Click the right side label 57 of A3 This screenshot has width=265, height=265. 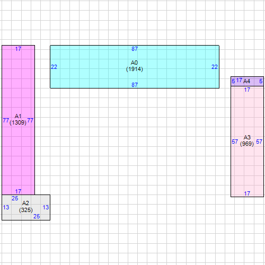click(x=259, y=142)
